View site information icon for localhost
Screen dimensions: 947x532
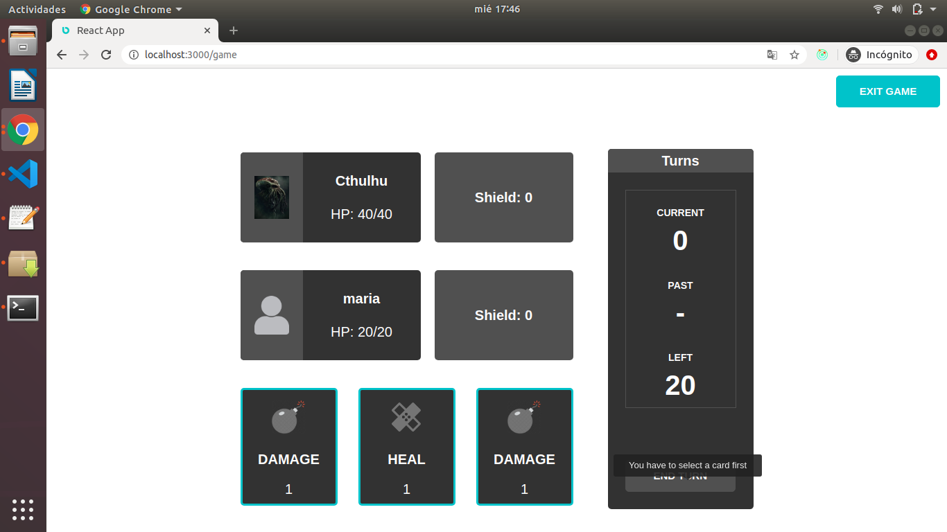[x=134, y=55]
